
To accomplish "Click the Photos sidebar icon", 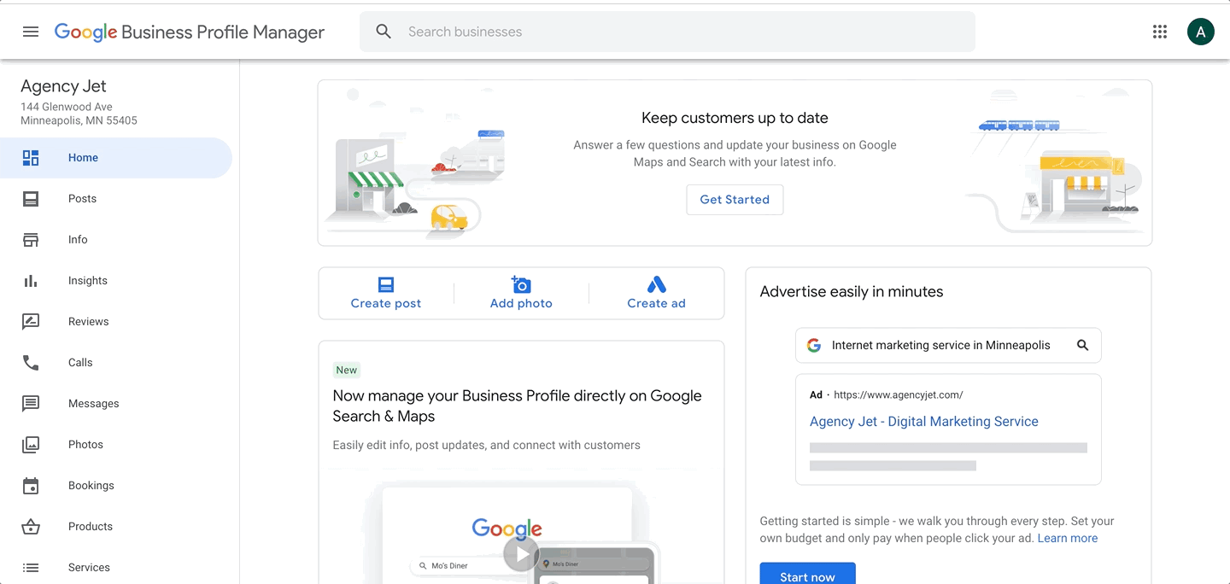I will click(x=31, y=445).
